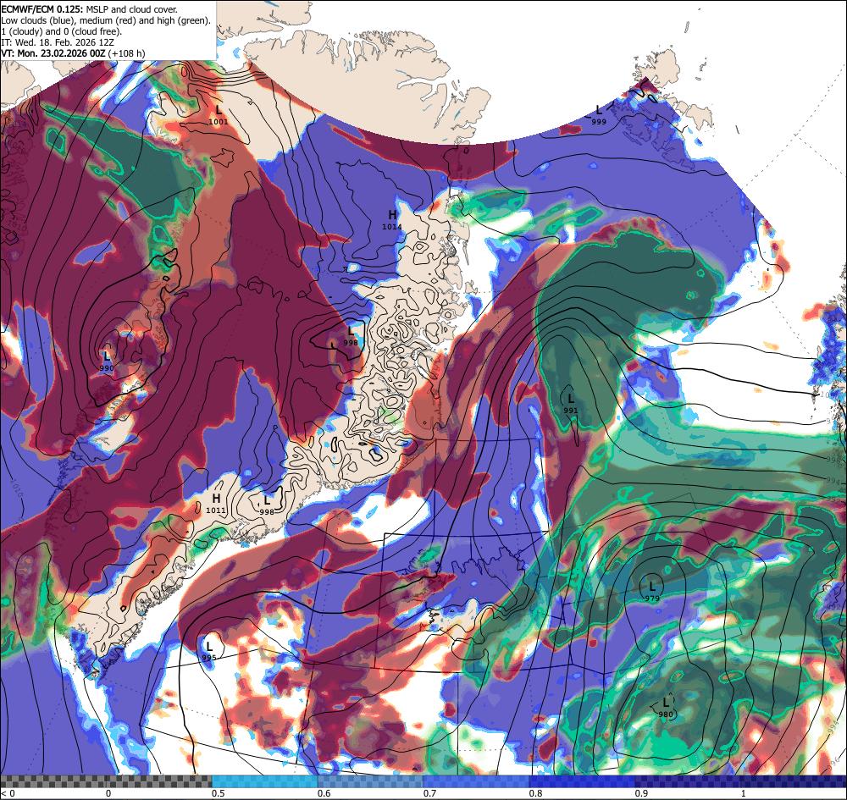
Task: Click the "L 991" low pressure label
Action: (x=570, y=404)
